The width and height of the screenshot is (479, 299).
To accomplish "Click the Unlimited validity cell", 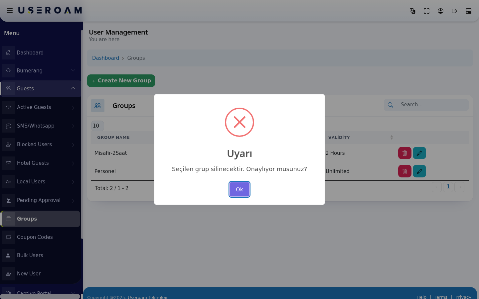I will point(338,171).
